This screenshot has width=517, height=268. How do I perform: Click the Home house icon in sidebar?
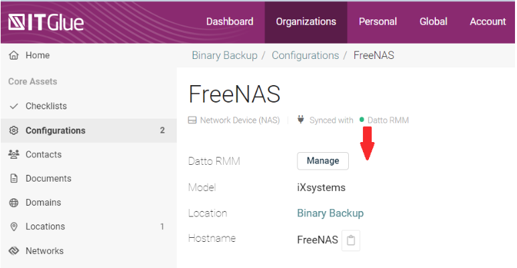13,55
